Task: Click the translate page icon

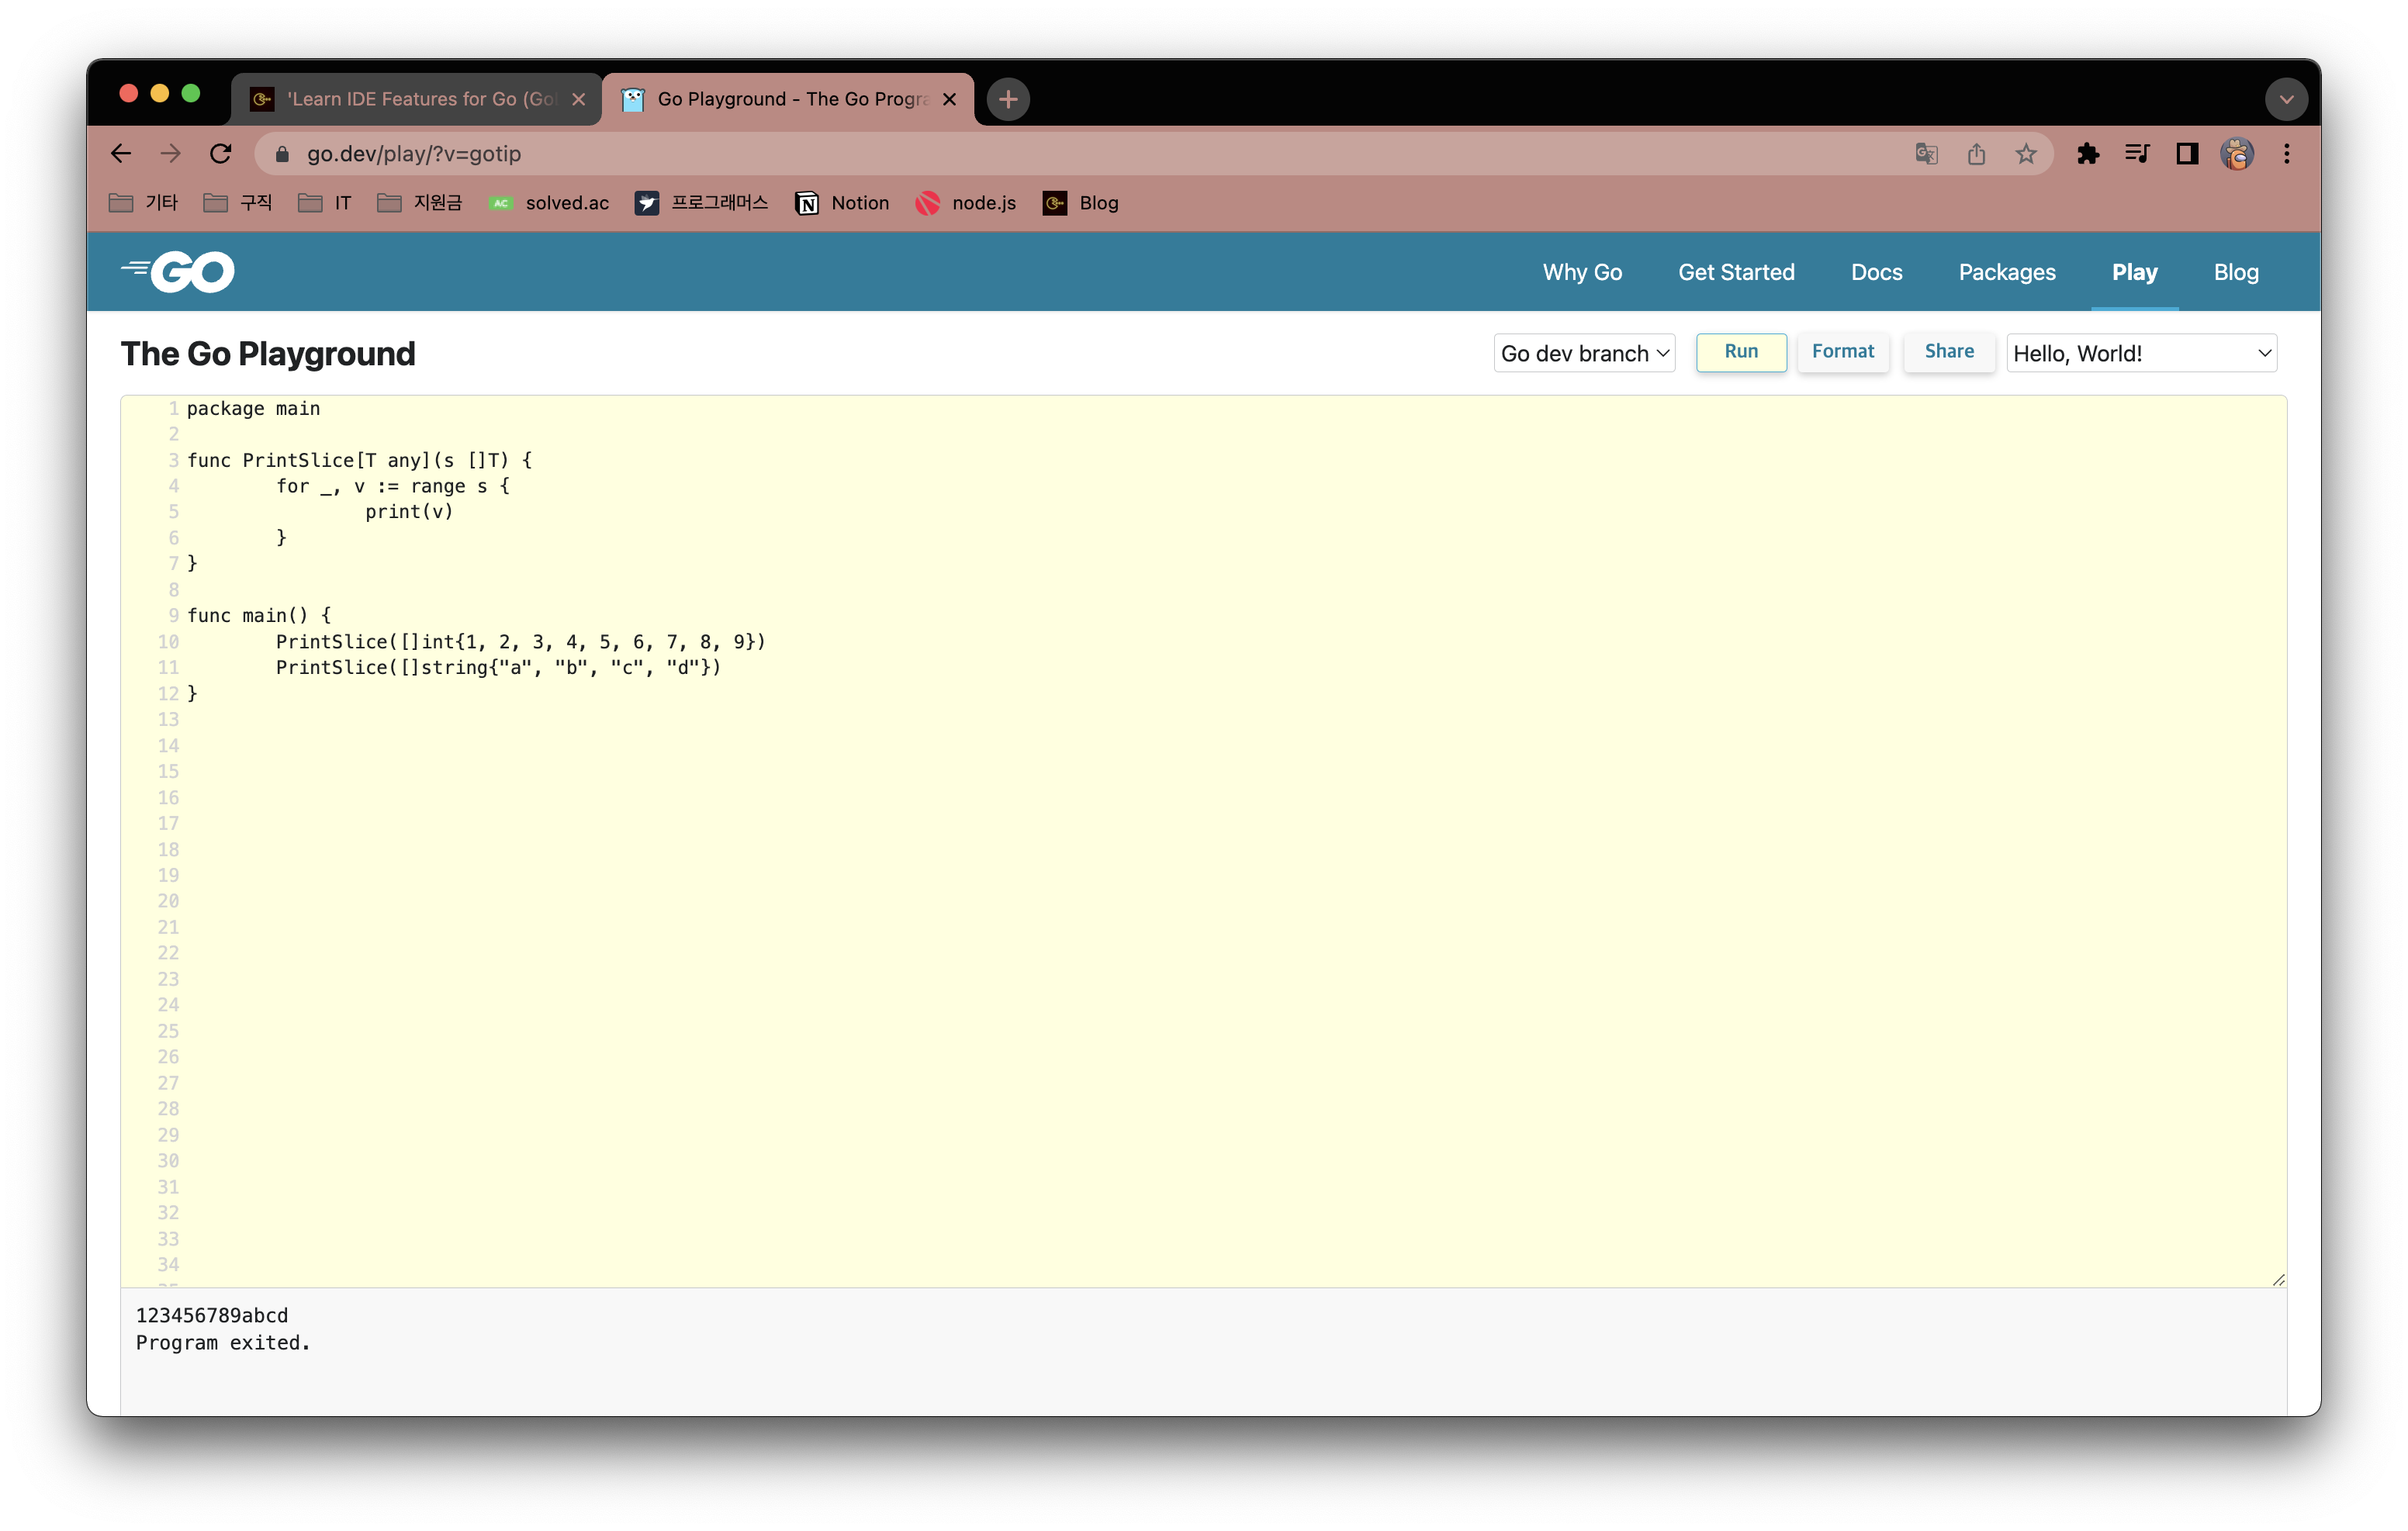Action: (1926, 154)
